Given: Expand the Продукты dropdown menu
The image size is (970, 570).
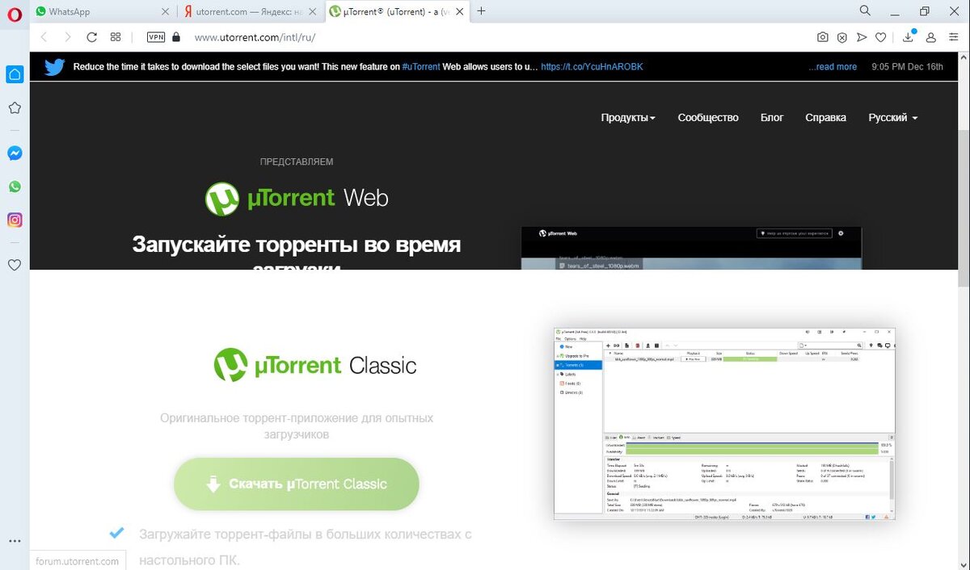Looking at the screenshot, I should (628, 118).
